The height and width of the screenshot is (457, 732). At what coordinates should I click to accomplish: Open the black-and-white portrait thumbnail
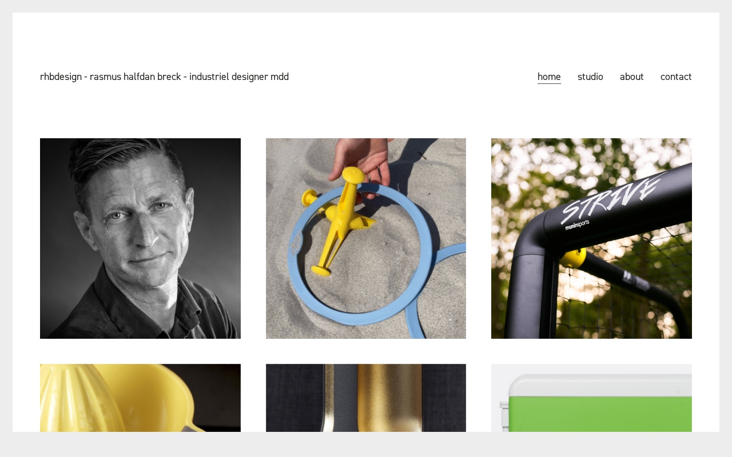pos(140,238)
